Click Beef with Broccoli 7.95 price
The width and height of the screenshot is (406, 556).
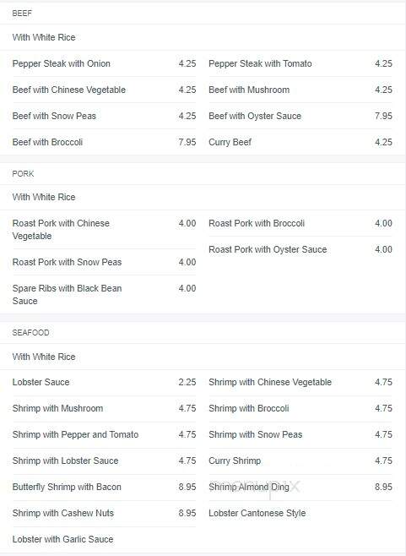point(187,142)
